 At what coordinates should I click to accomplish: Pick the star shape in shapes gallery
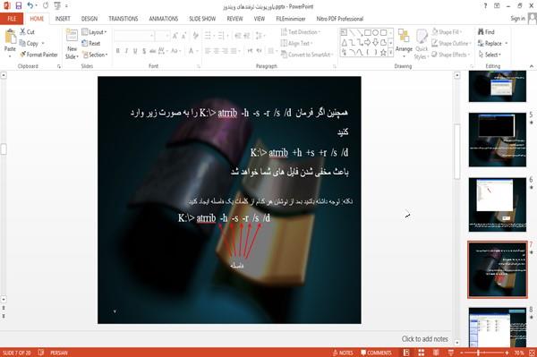384,53
